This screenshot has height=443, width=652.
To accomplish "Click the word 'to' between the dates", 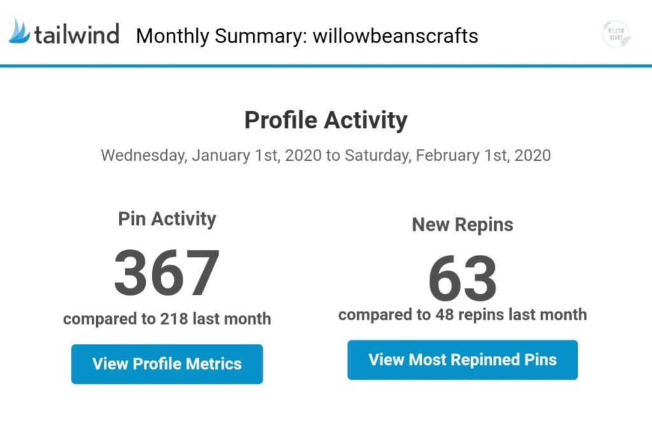I will [333, 156].
